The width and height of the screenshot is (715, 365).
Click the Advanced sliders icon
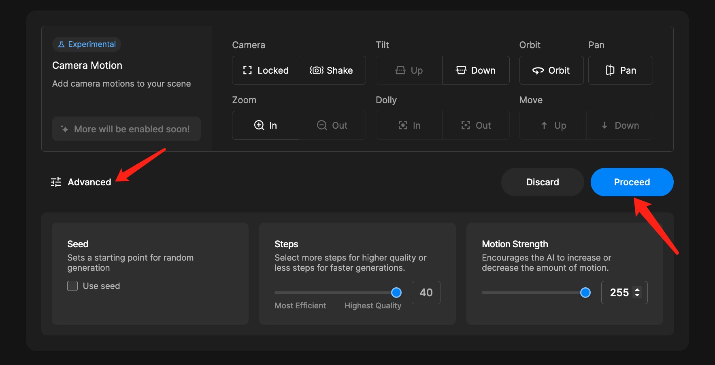(56, 182)
